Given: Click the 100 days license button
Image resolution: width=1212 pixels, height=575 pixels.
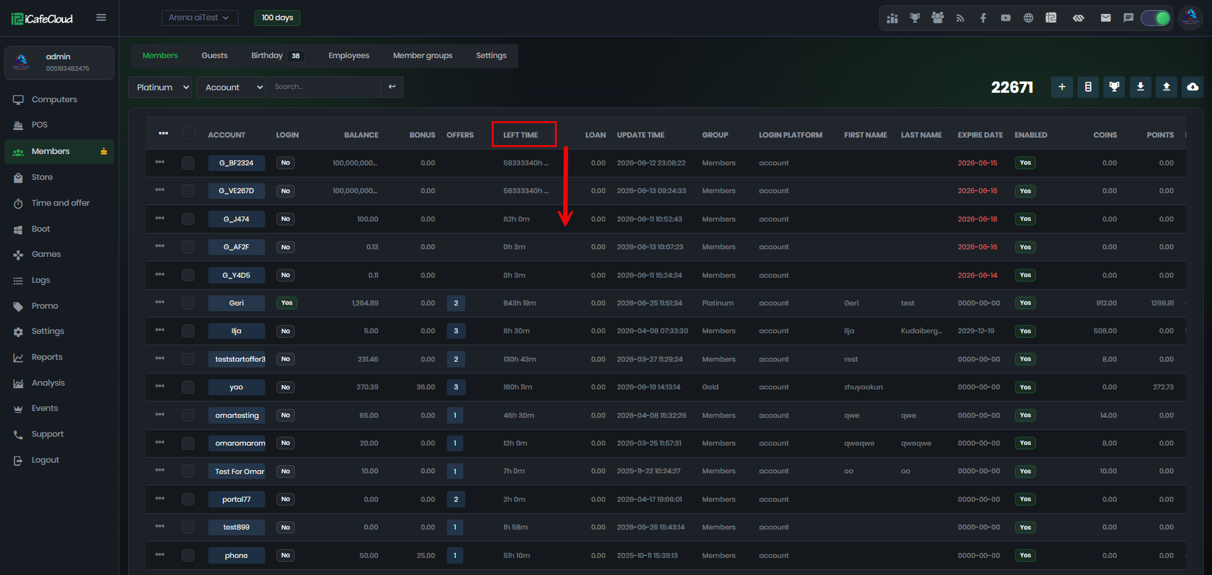Looking at the screenshot, I should click(x=277, y=18).
